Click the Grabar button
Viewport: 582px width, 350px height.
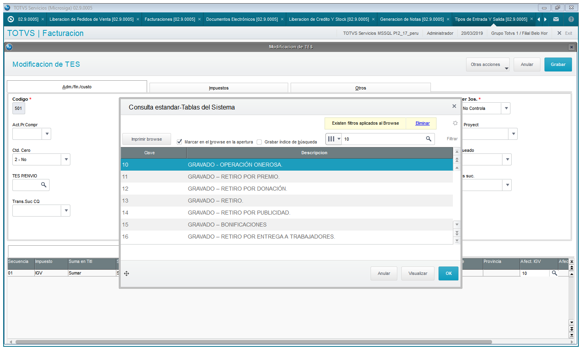click(558, 64)
